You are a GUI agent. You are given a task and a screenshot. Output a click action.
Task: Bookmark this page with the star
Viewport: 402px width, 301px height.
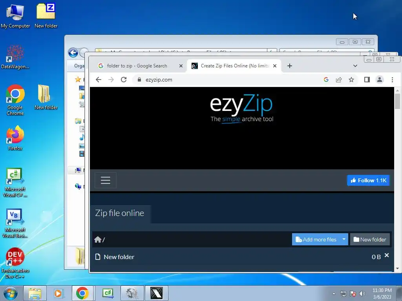[x=351, y=80]
